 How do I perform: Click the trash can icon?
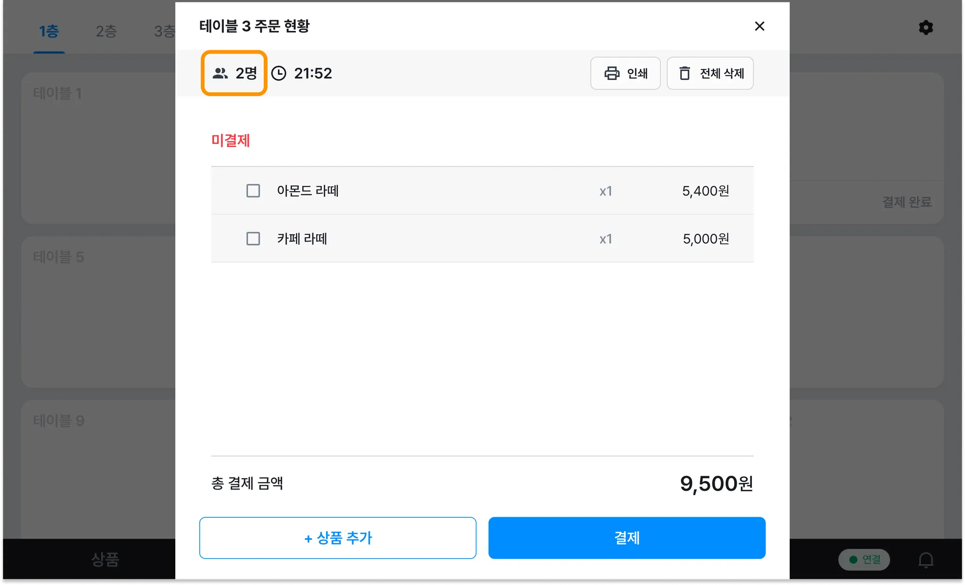point(685,73)
